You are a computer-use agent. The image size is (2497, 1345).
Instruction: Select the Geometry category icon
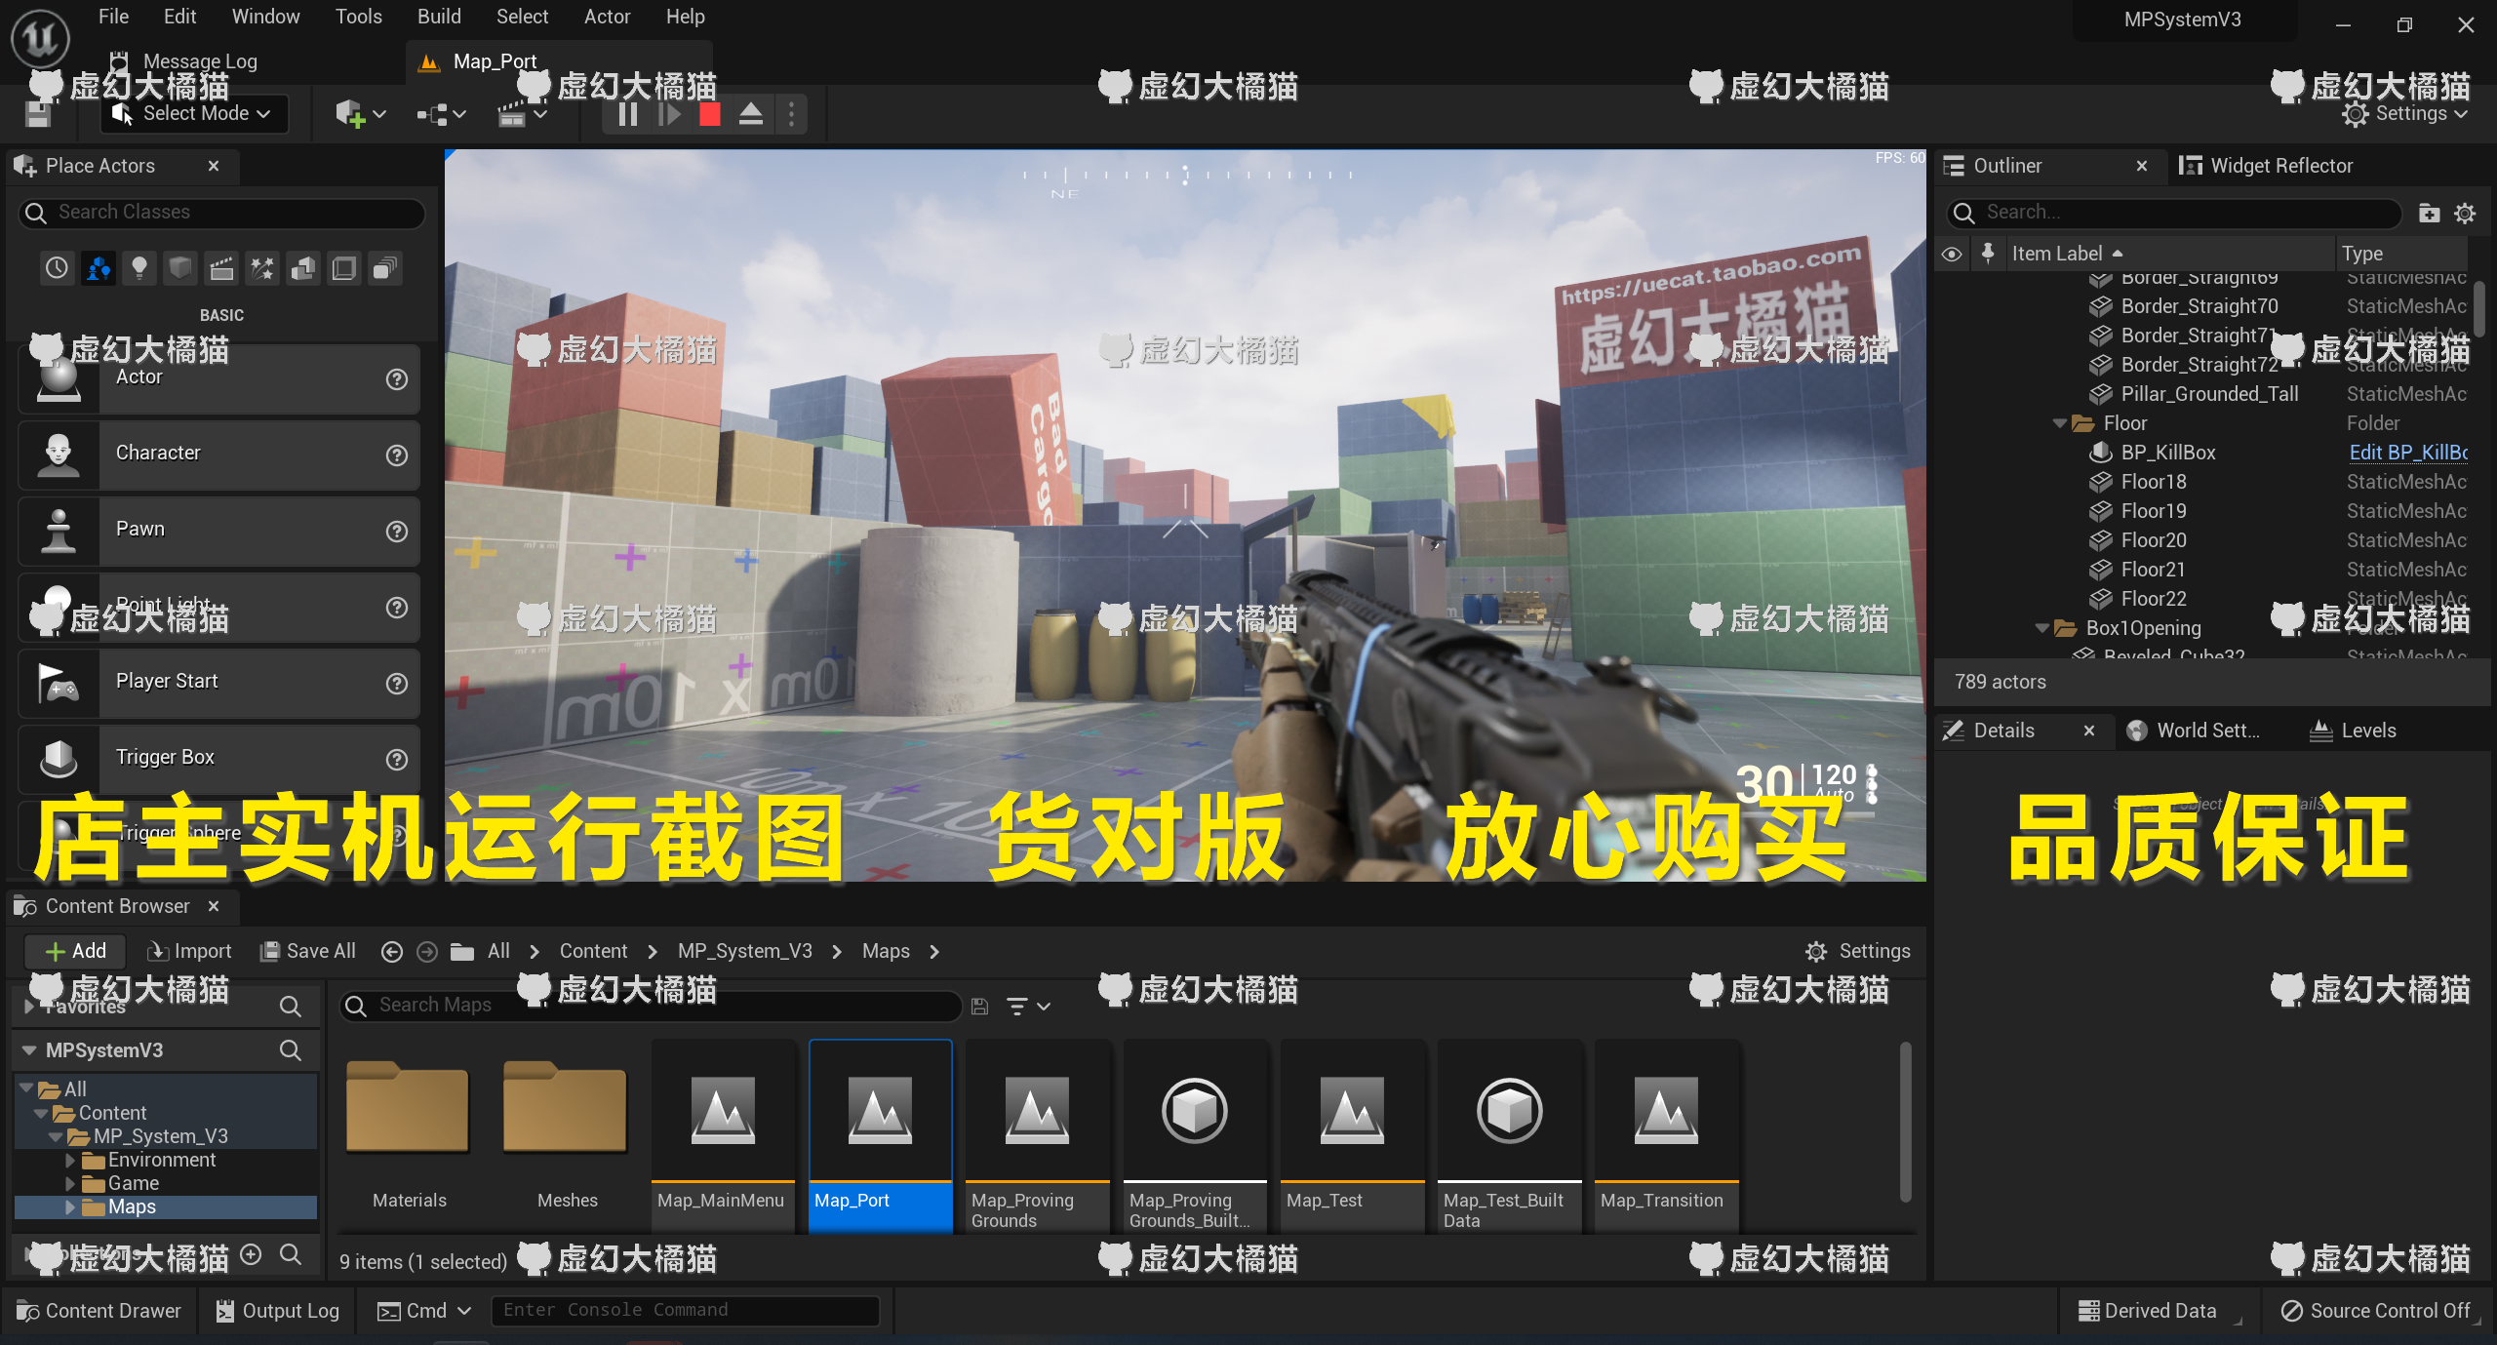click(303, 267)
